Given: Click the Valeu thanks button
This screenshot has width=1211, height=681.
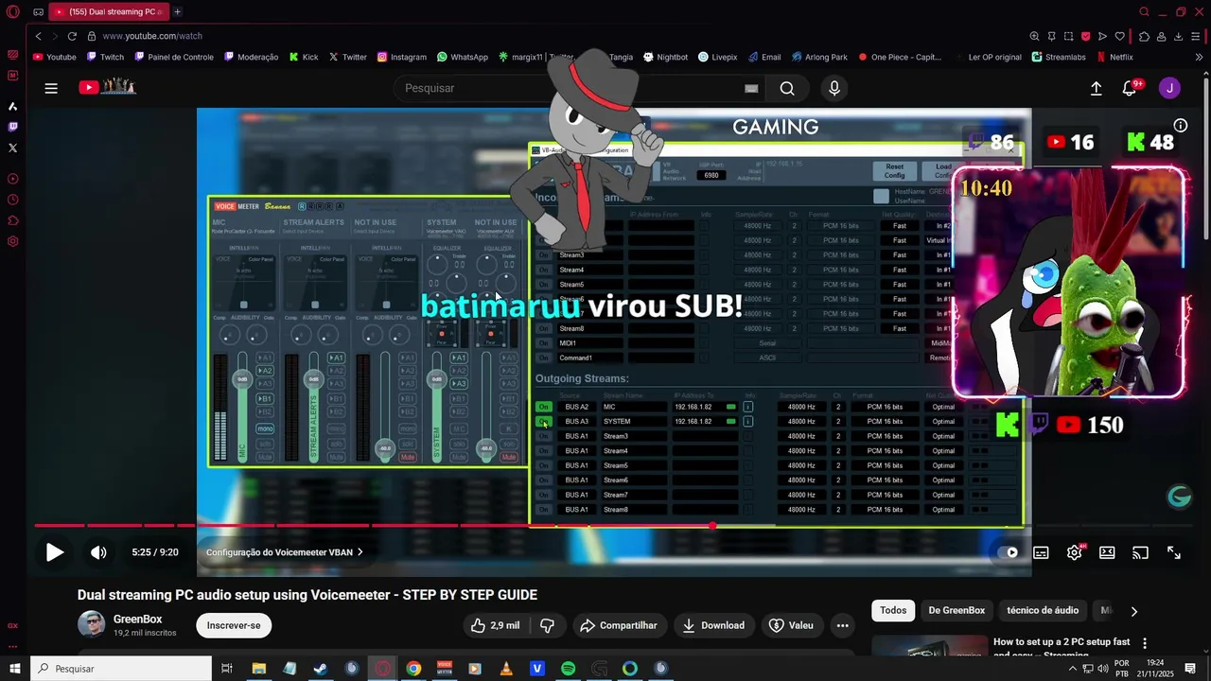Looking at the screenshot, I should click(792, 625).
